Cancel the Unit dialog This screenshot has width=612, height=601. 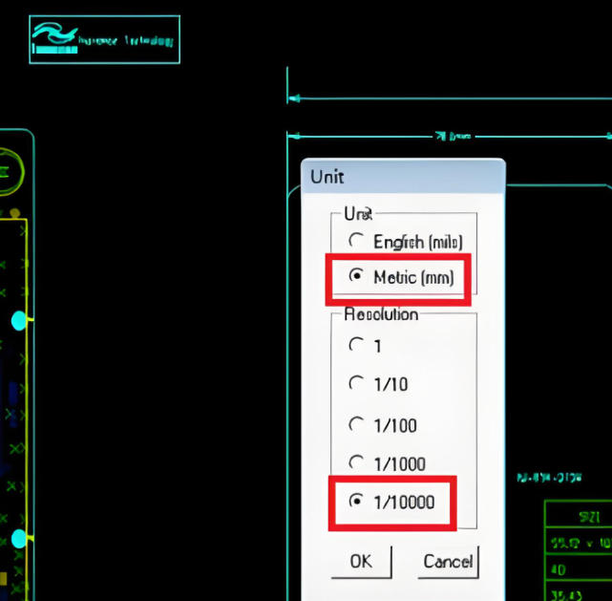[448, 562]
